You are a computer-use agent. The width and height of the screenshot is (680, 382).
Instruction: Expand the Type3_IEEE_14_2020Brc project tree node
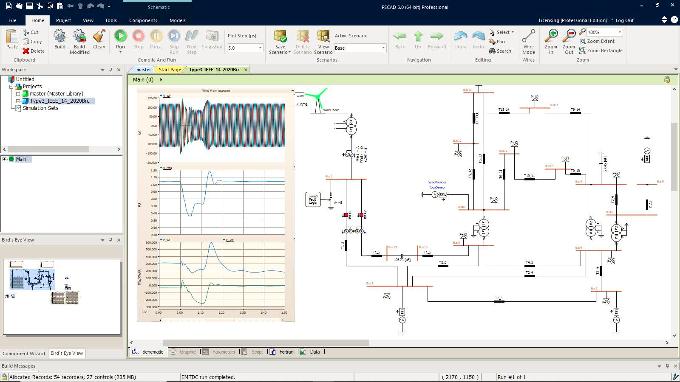pos(18,101)
